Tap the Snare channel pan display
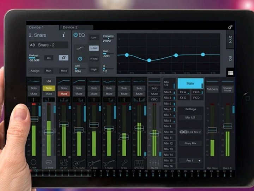 pos(49,99)
